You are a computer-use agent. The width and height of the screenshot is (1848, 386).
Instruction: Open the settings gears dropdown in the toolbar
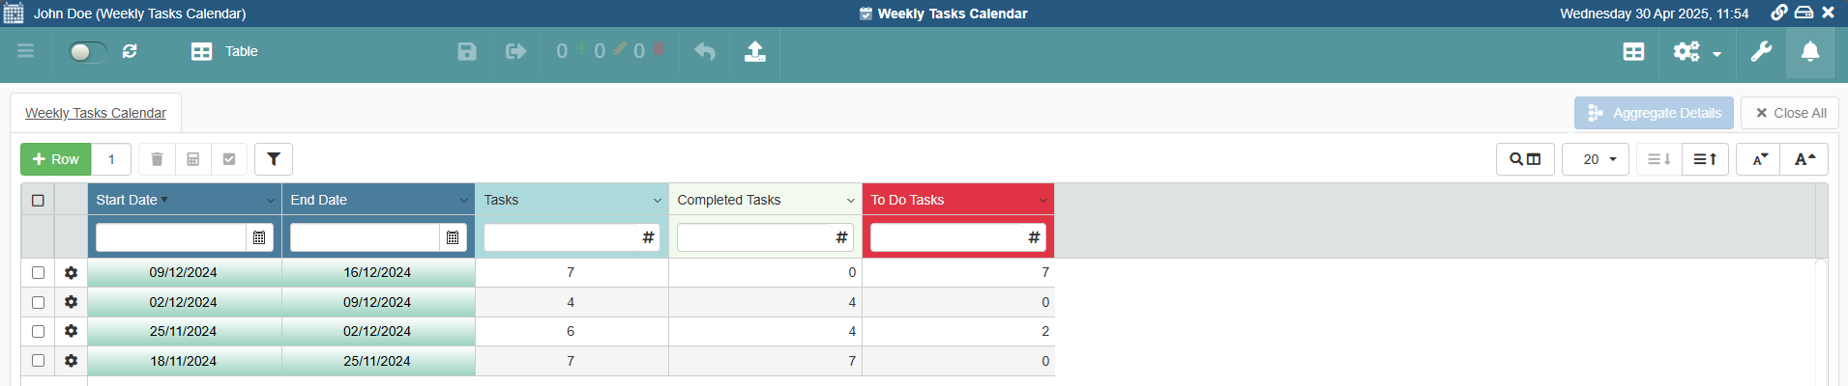tap(1696, 52)
